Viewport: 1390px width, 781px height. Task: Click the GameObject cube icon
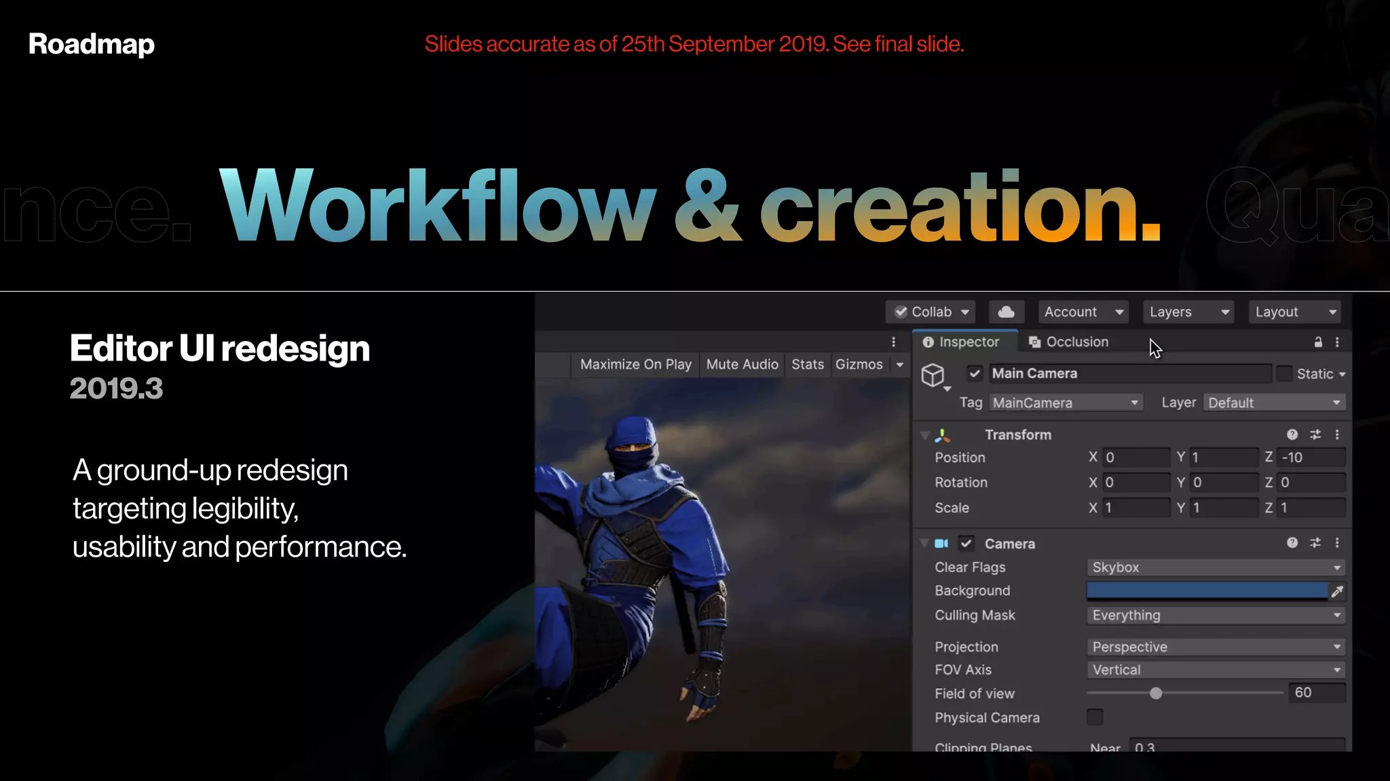click(933, 375)
